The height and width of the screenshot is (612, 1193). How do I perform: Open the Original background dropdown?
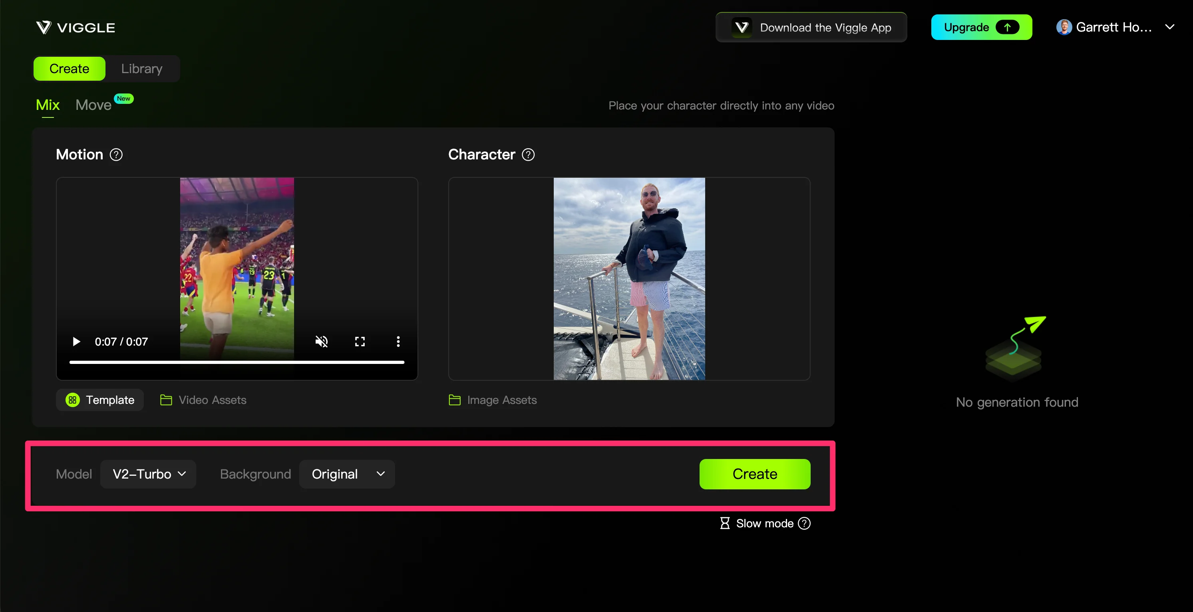[347, 474]
